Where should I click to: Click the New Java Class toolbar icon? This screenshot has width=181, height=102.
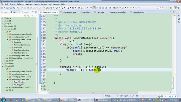click(x=73, y=8)
